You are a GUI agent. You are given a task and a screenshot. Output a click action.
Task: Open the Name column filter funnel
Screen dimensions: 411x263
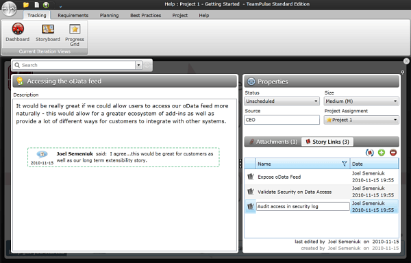click(345, 164)
